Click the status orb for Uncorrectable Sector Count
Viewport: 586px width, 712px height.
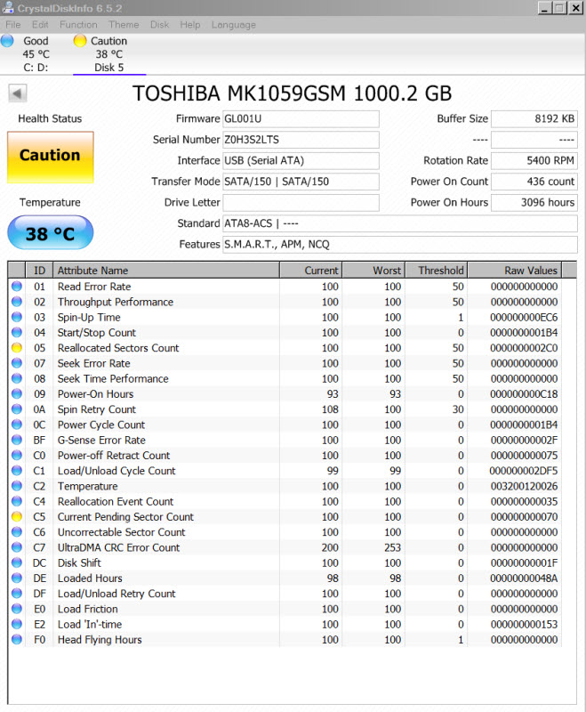point(17,531)
